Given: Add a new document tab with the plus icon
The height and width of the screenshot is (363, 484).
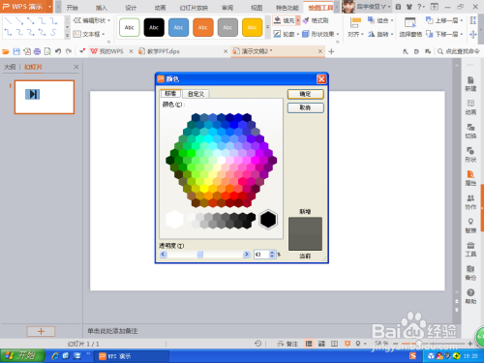Looking at the screenshot, I should pyautogui.click(x=331, y=51).
